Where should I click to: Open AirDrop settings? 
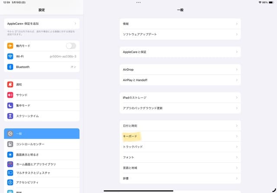pyautogui.click(x=180, y=69)
